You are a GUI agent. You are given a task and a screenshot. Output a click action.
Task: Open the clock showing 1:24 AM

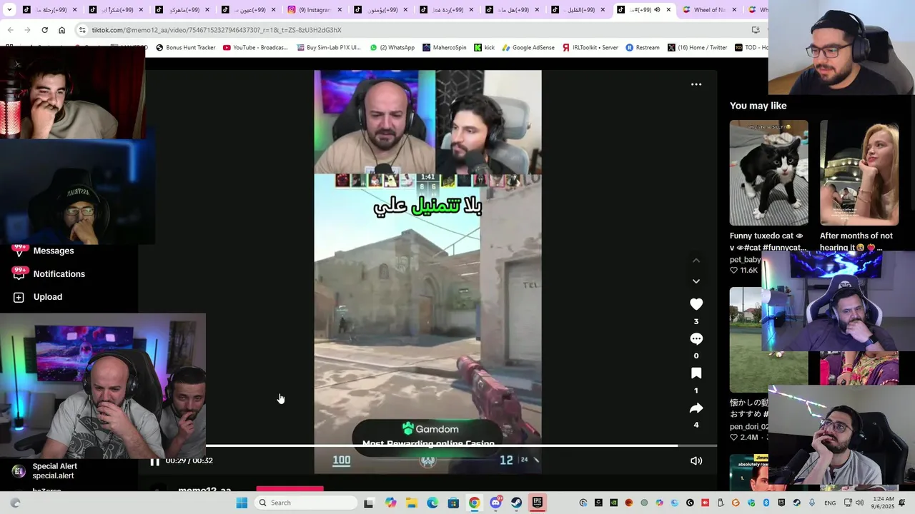(x=883, y=503)
